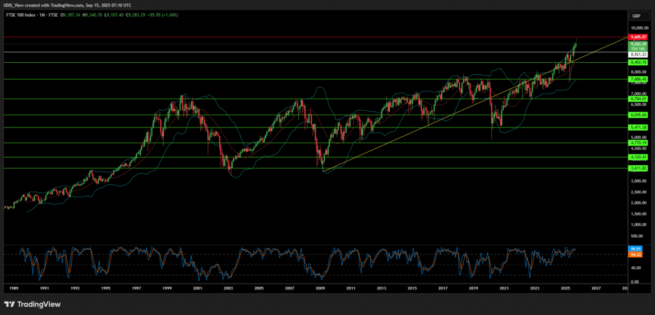Select the 5,471.38 support level label
Screen dimensions: 655x315
tap(639, 128)
